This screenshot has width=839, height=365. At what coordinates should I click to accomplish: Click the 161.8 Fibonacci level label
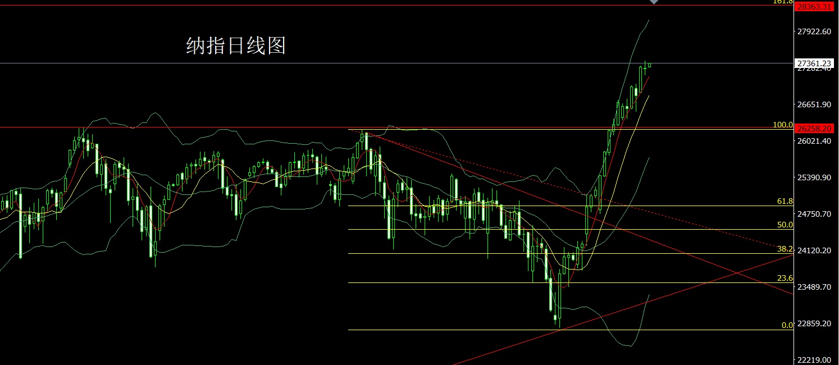782,2
